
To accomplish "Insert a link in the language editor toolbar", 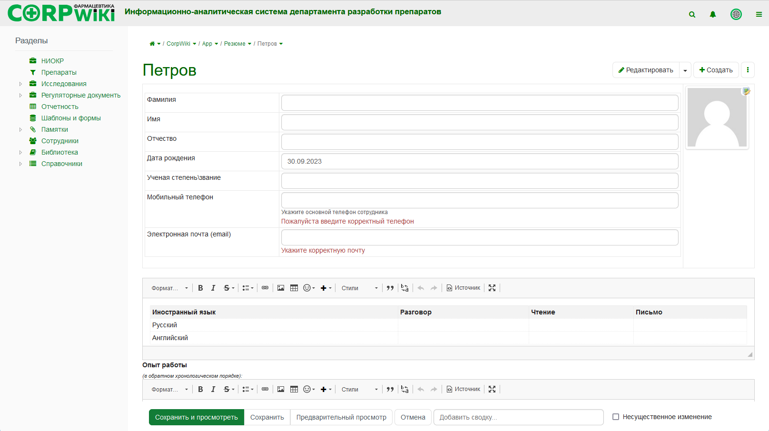I will click(265, 288).
